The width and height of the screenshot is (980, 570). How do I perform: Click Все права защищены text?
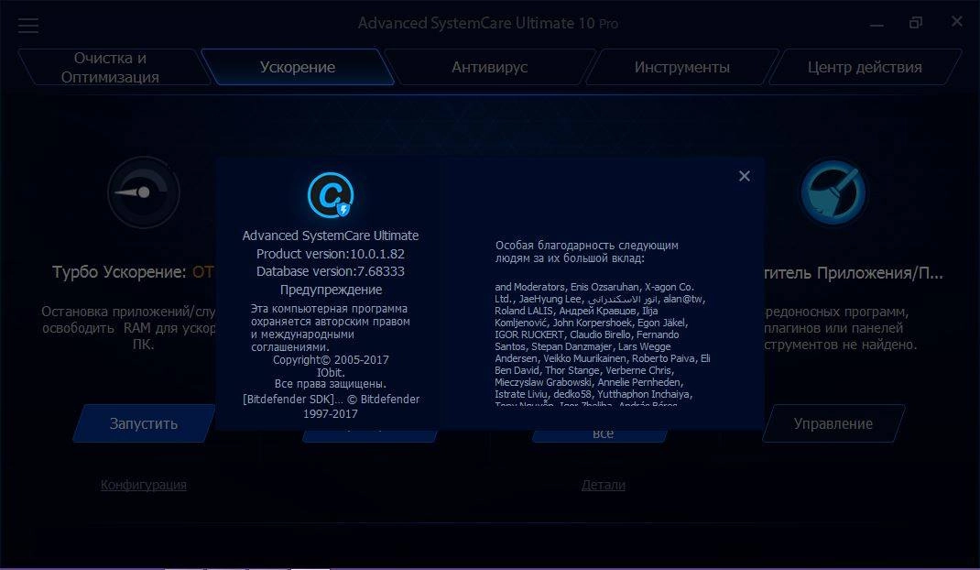click(x=330, y=384)
